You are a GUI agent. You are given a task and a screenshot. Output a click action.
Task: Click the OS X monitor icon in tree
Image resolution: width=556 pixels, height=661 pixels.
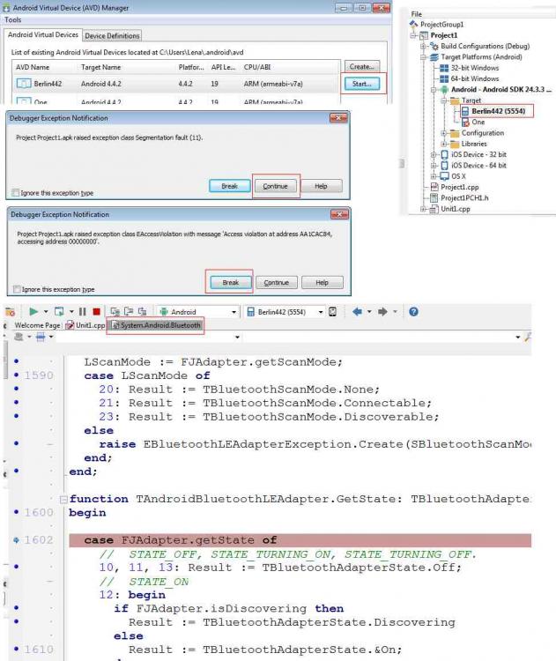coord(444,176)
